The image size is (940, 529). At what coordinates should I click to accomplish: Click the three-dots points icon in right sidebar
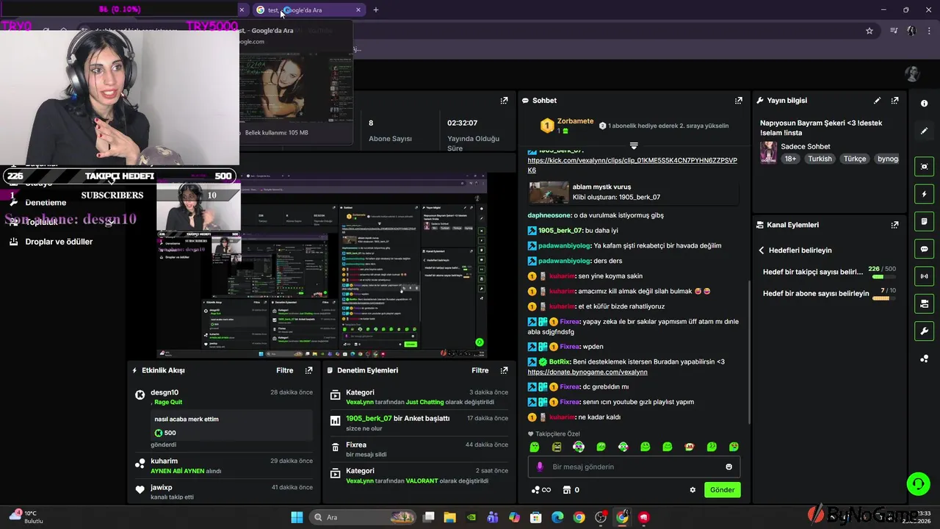pos(924,359)
